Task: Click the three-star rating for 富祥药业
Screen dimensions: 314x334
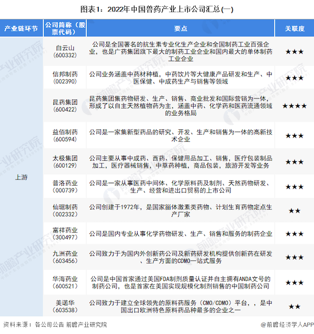Action: click(295, 233)
